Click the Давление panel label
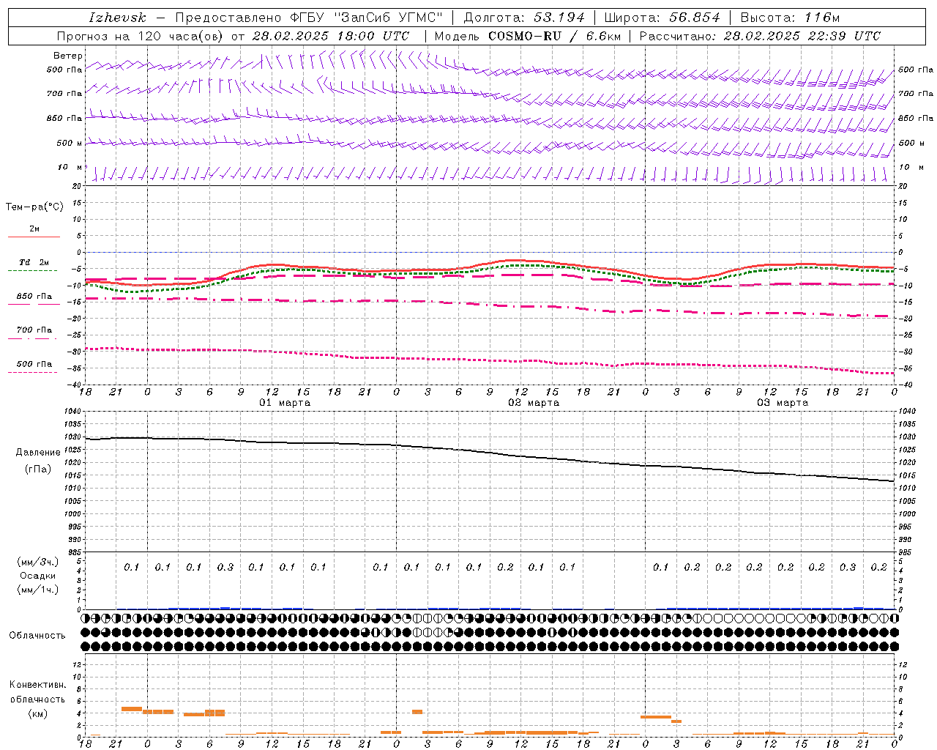The image size is (937, 750). pyautogui.click(x=38, y=453)
